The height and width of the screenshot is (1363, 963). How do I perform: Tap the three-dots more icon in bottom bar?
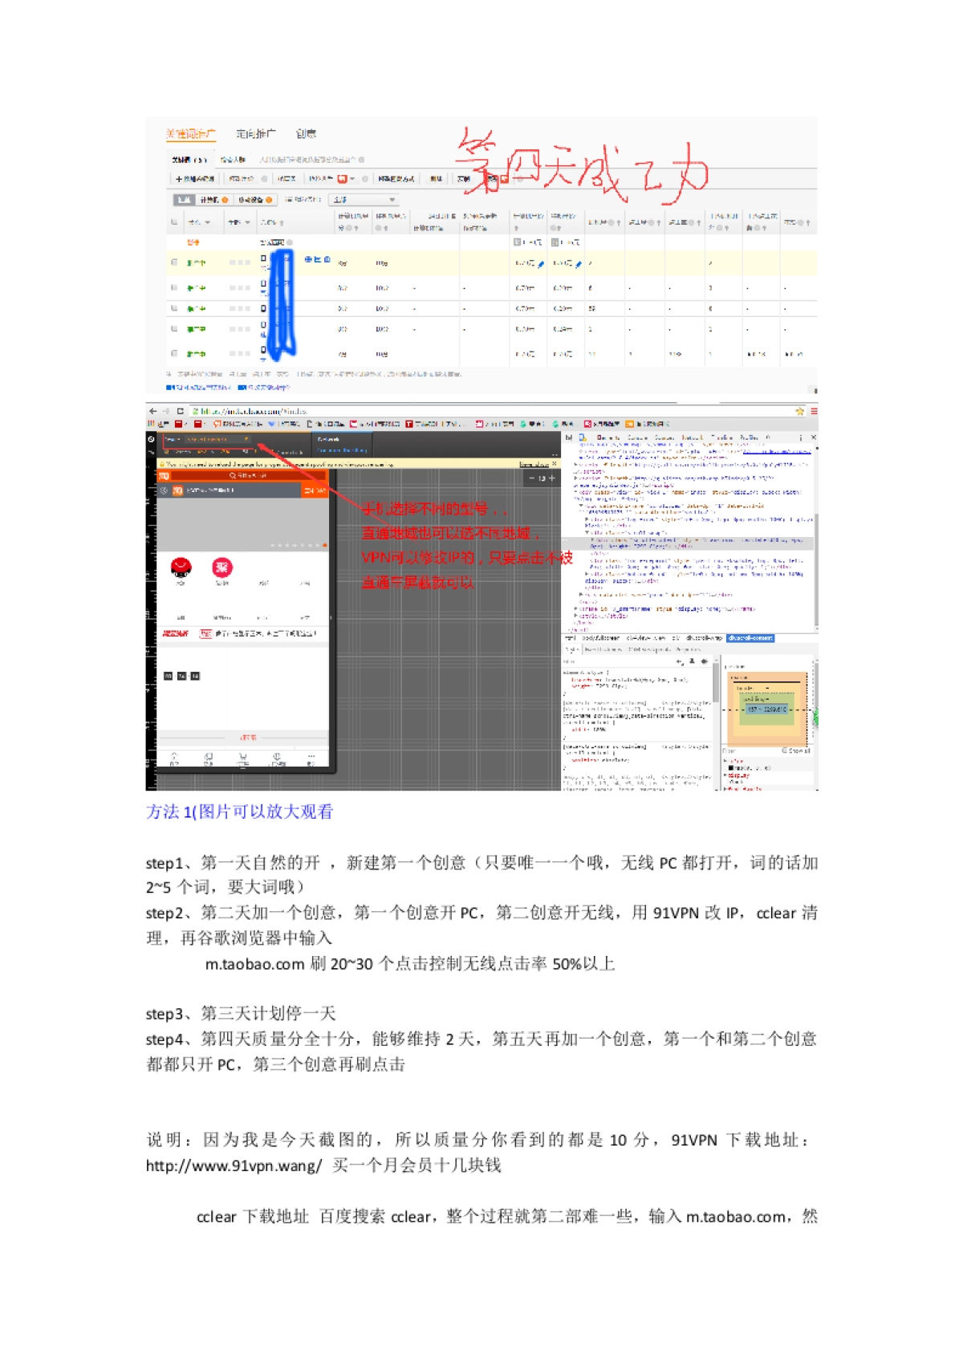click(x=311, y=758)
